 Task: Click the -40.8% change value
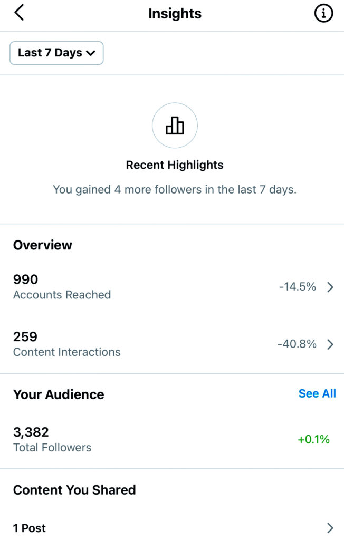point(297,344)
